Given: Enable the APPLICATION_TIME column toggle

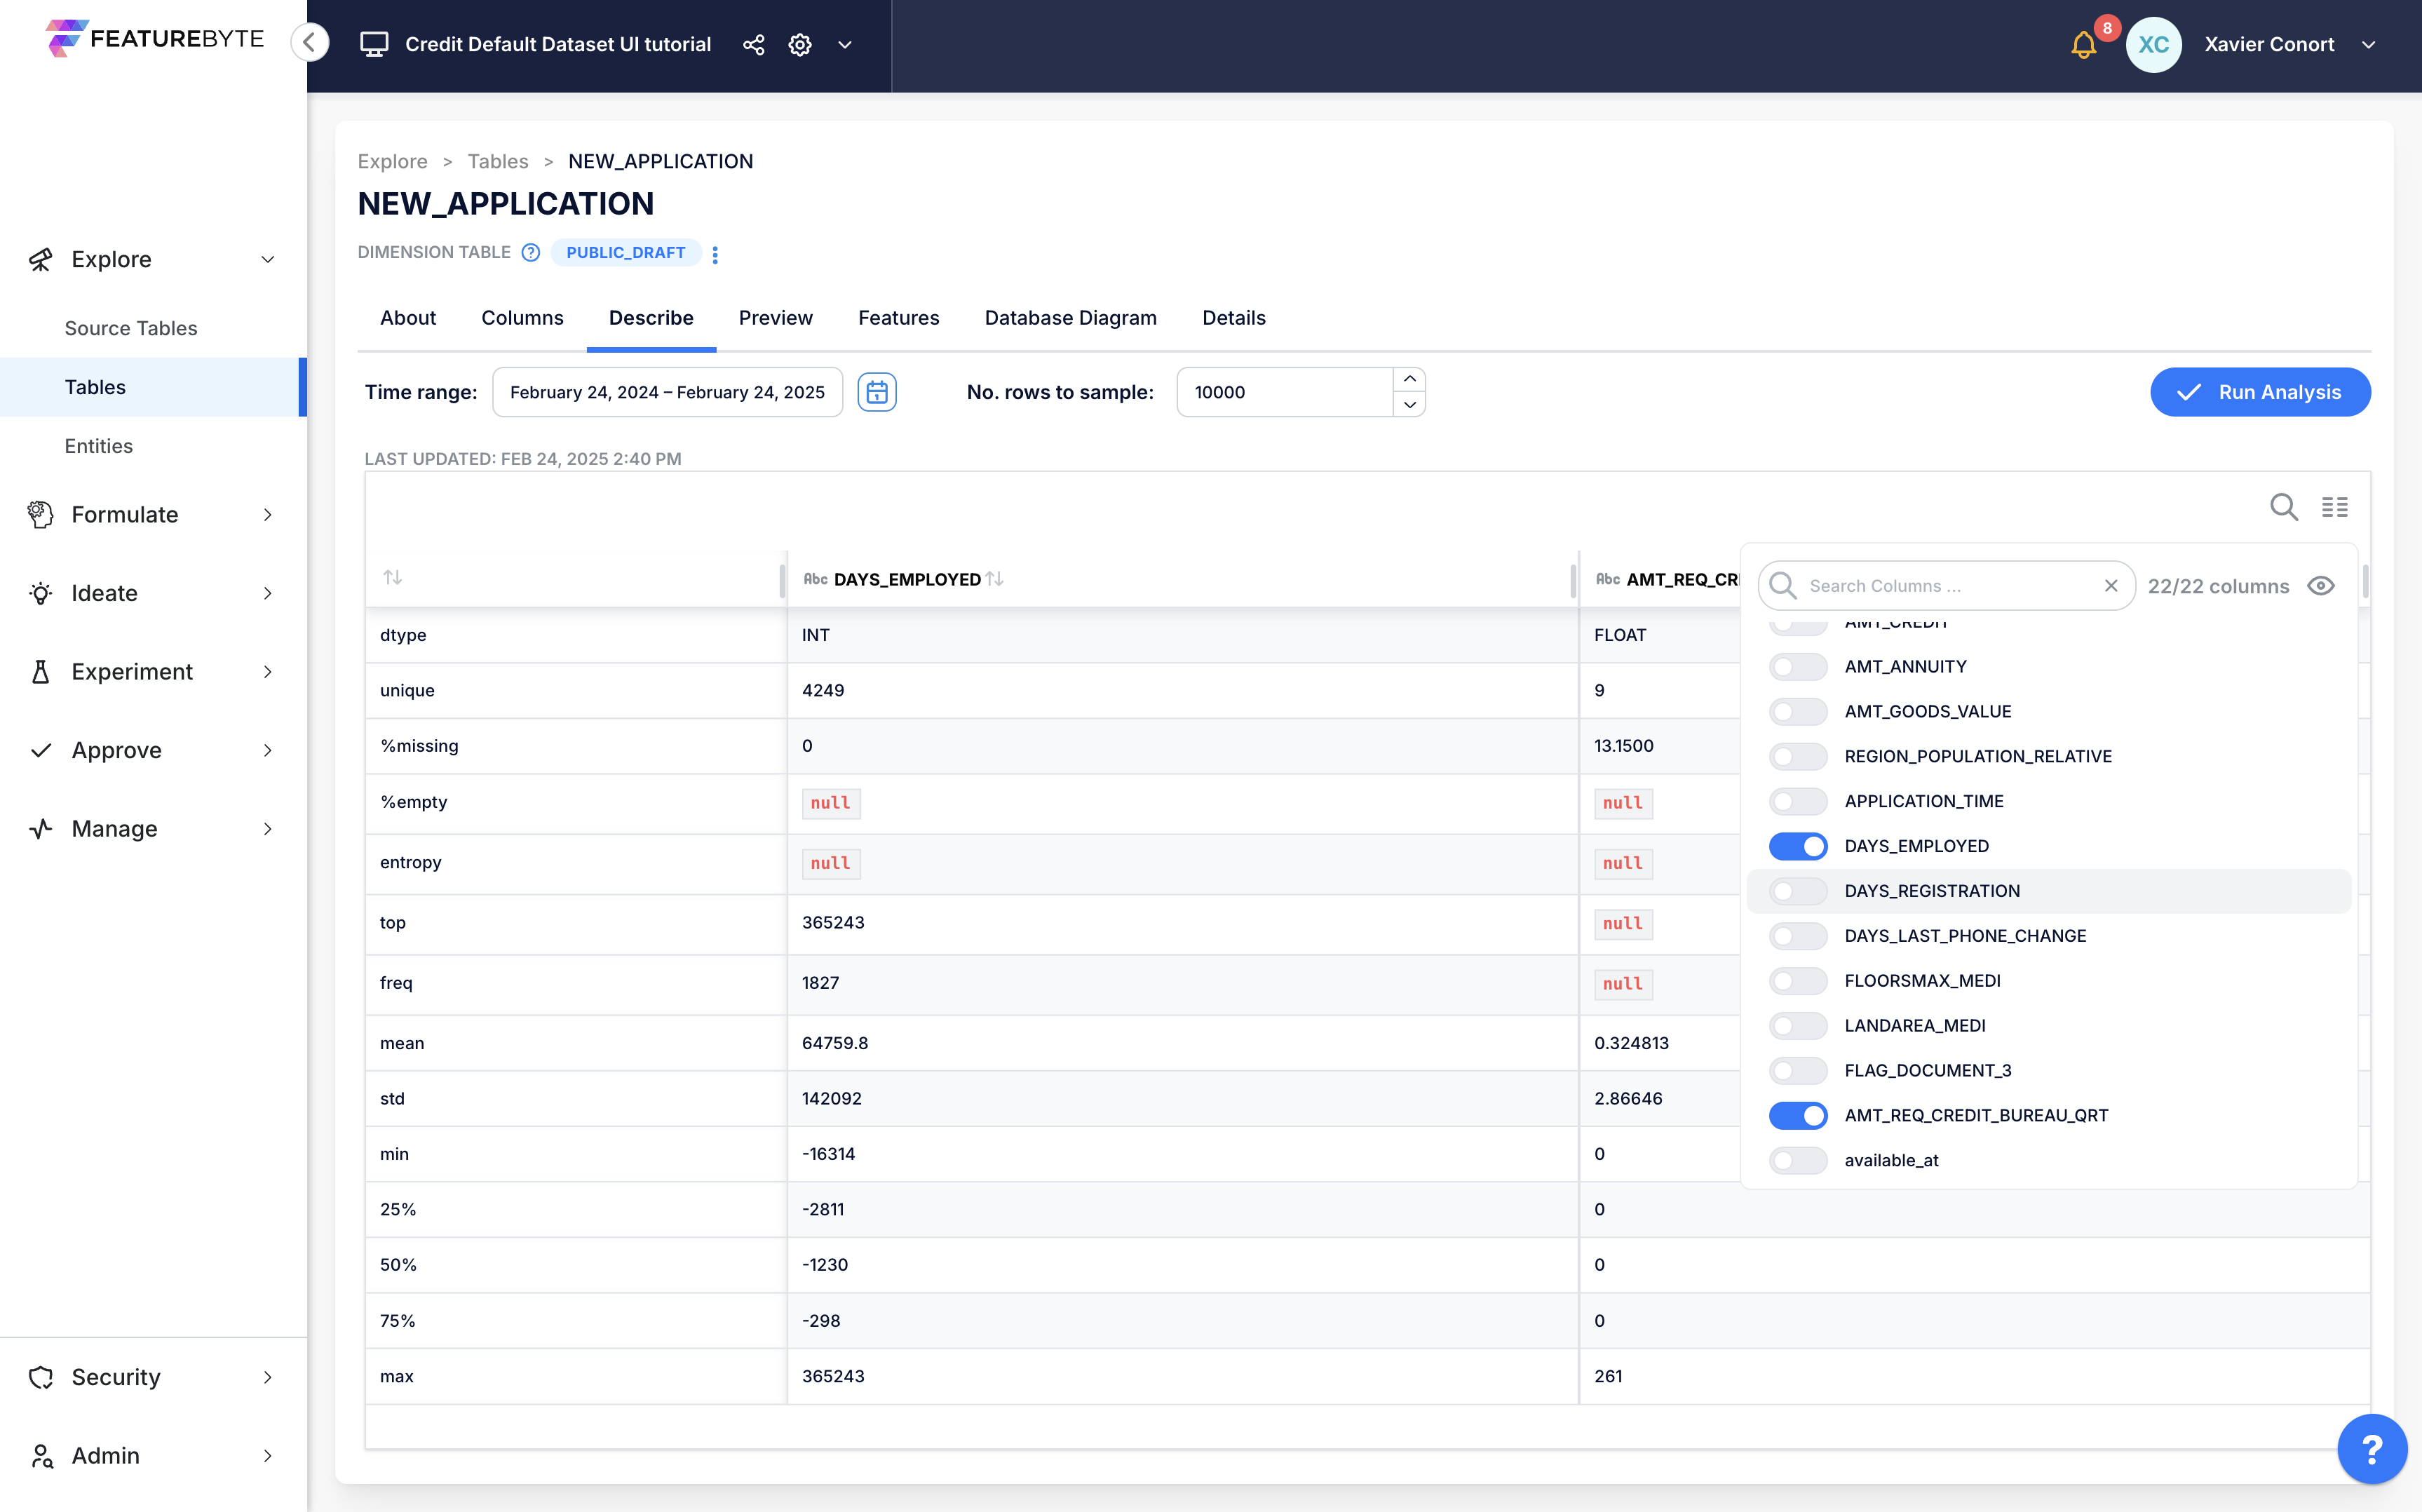Looking at the screenshot, I should point(1797,802).
